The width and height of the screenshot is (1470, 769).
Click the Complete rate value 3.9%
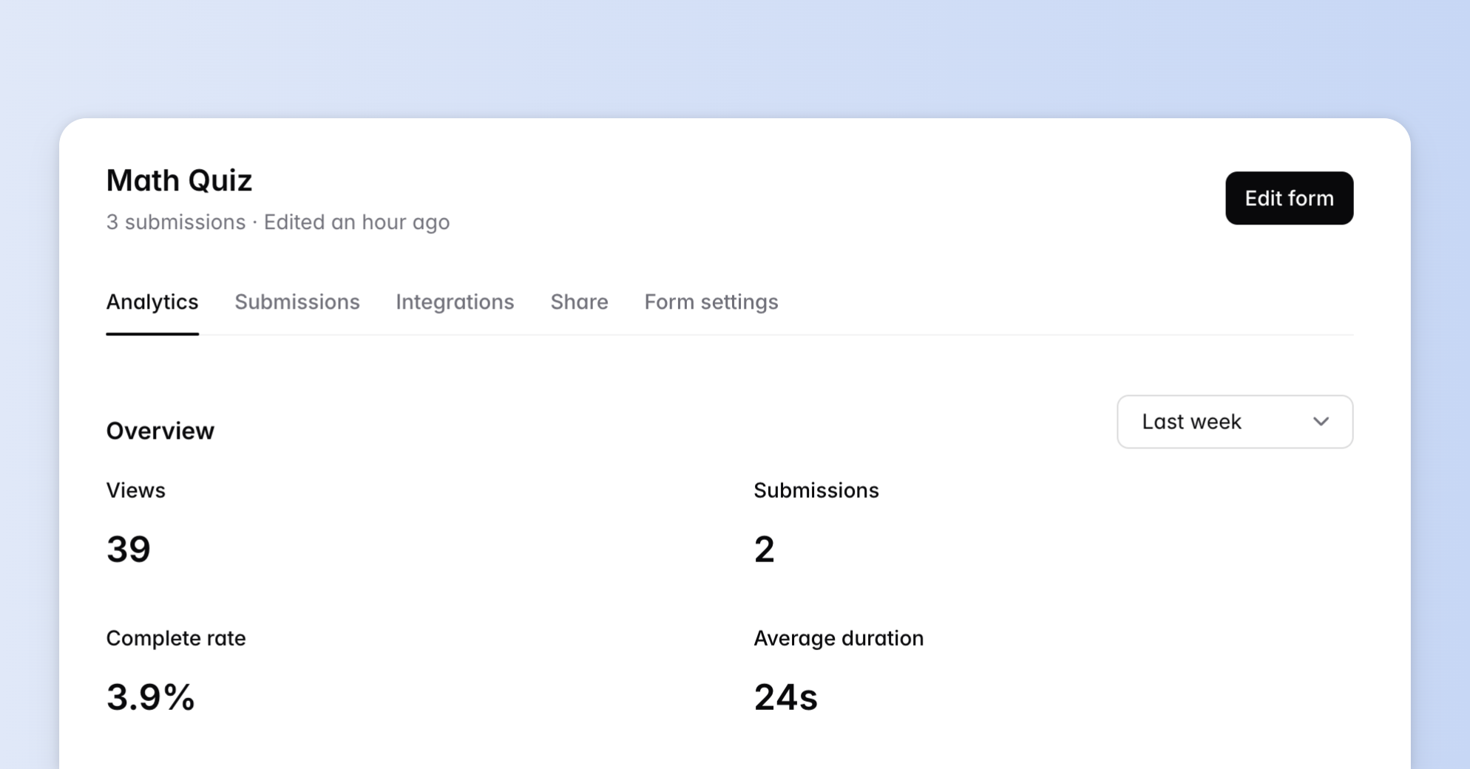click(x=151, y=697)
